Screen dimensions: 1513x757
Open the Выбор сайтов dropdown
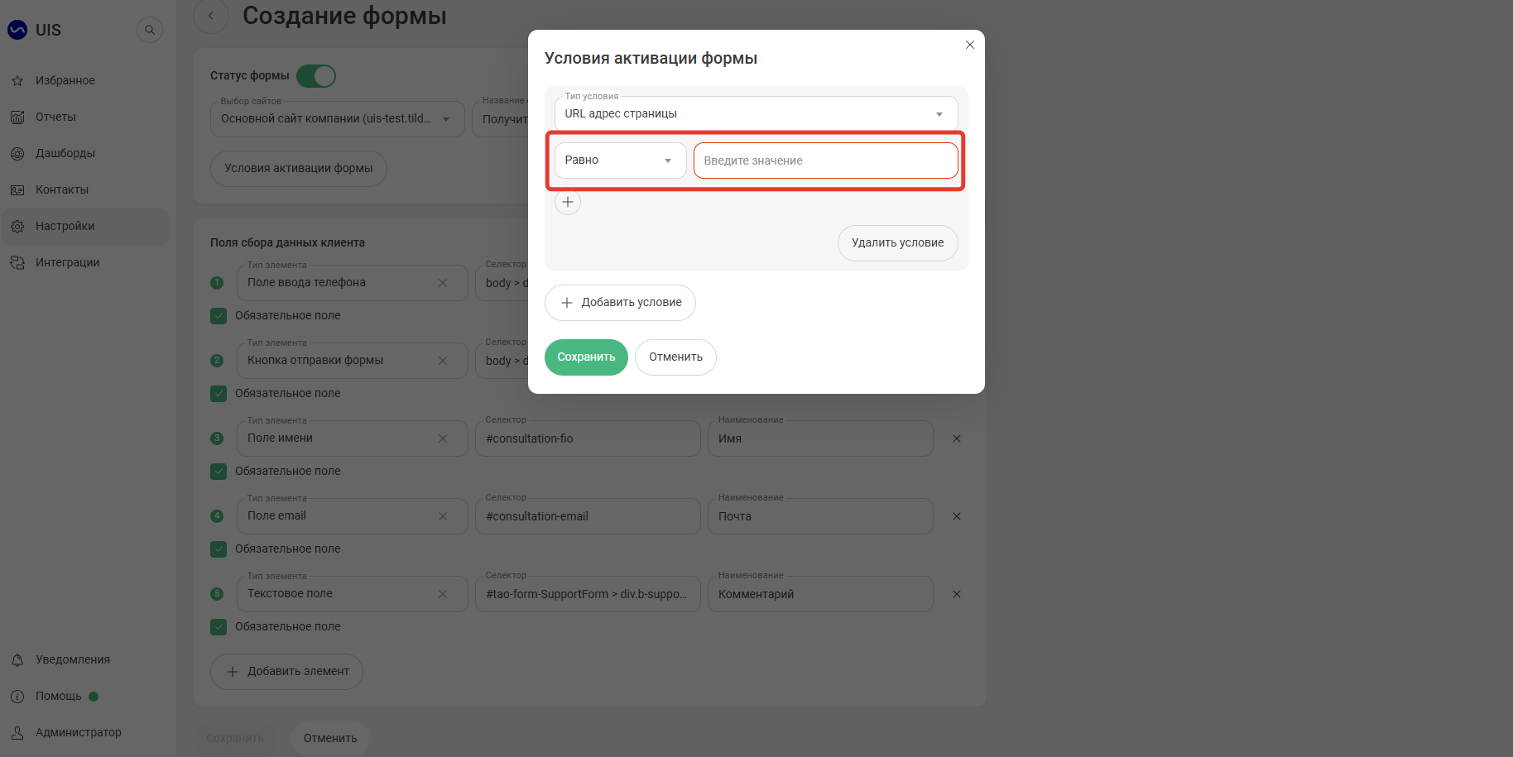[338, 119]
